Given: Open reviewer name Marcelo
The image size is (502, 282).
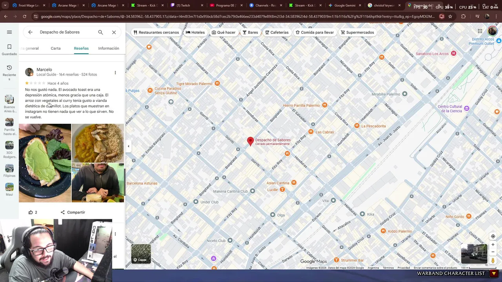Looking at the screenshot, I should (x=44, y=70).
